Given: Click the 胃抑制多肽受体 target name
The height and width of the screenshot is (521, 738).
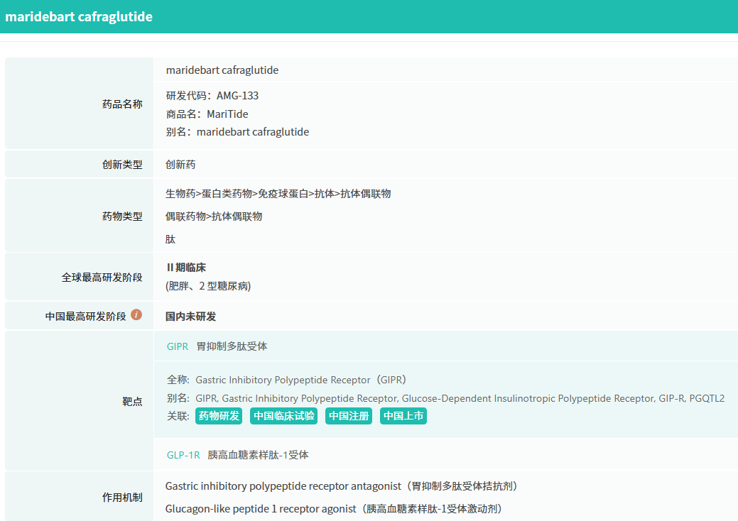Looking at the screenshot, I should point(232,346).
